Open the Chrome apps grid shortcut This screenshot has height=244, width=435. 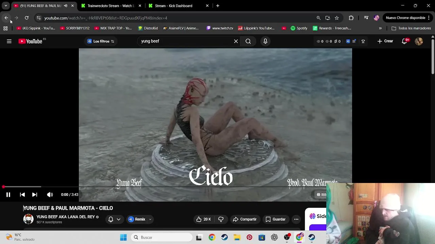point(5,28)
